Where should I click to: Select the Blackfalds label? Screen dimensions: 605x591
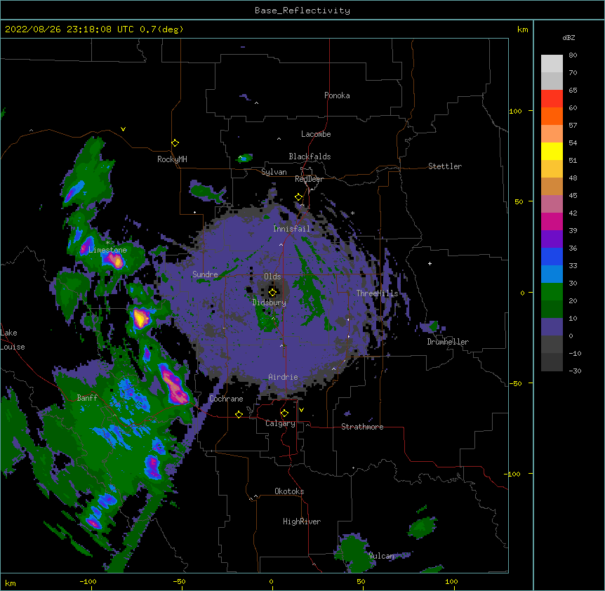[x=310, y=157]
